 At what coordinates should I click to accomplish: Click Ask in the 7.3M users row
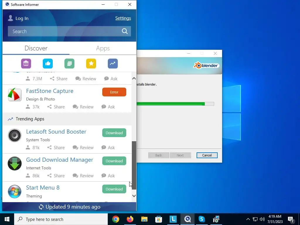pyautogui.click(x=111, y=79)
